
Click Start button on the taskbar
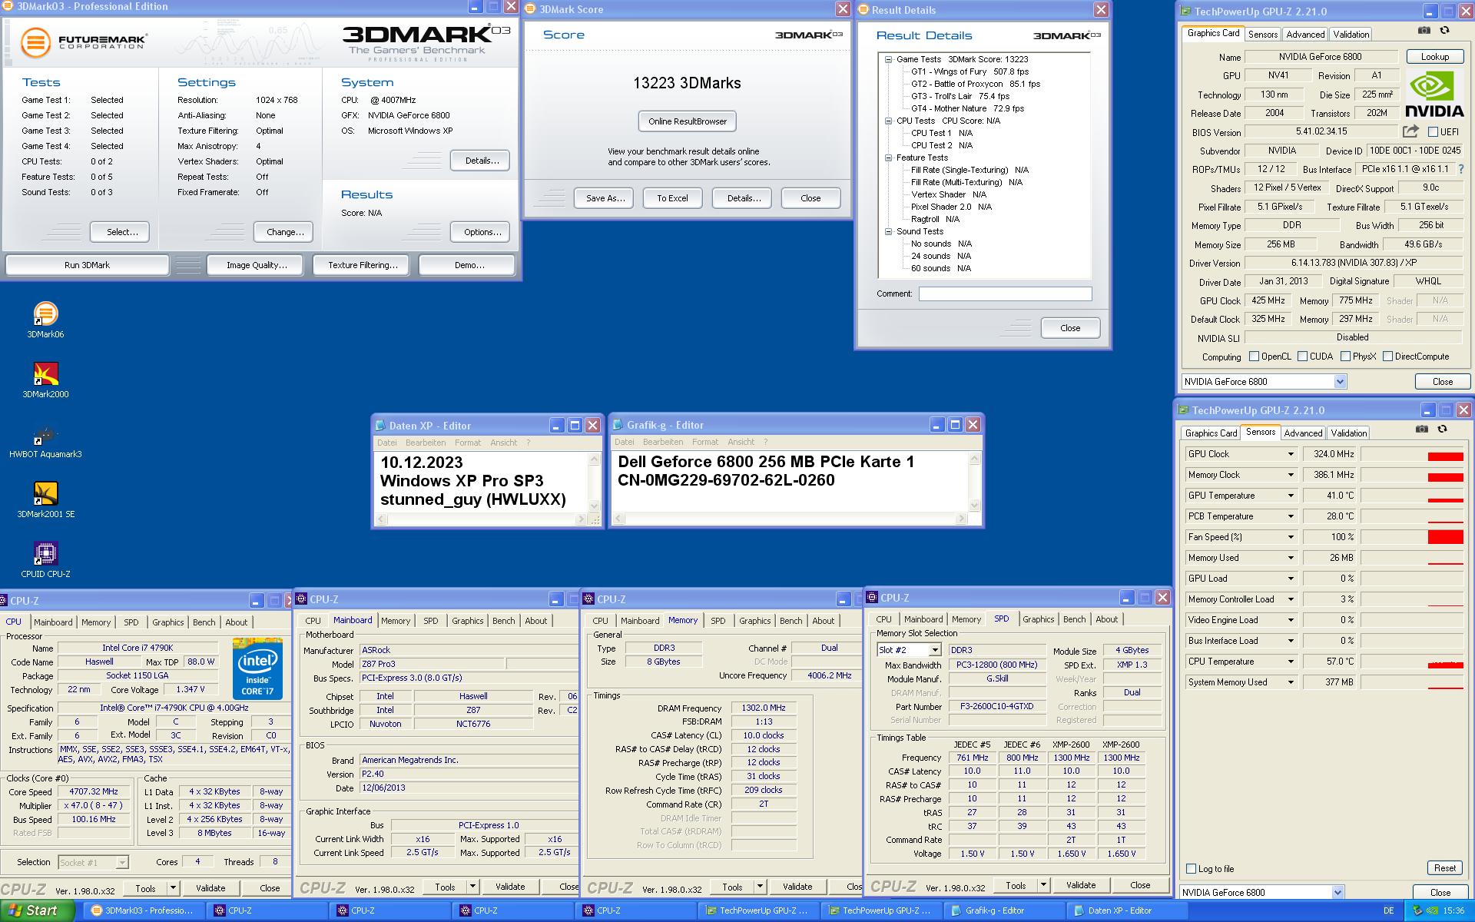click(37, 910)
